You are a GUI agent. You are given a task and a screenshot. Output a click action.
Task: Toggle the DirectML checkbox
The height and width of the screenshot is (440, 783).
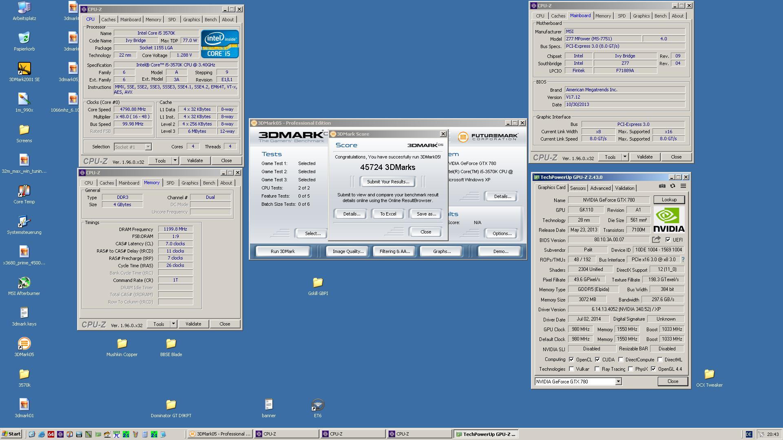(660, 359)
